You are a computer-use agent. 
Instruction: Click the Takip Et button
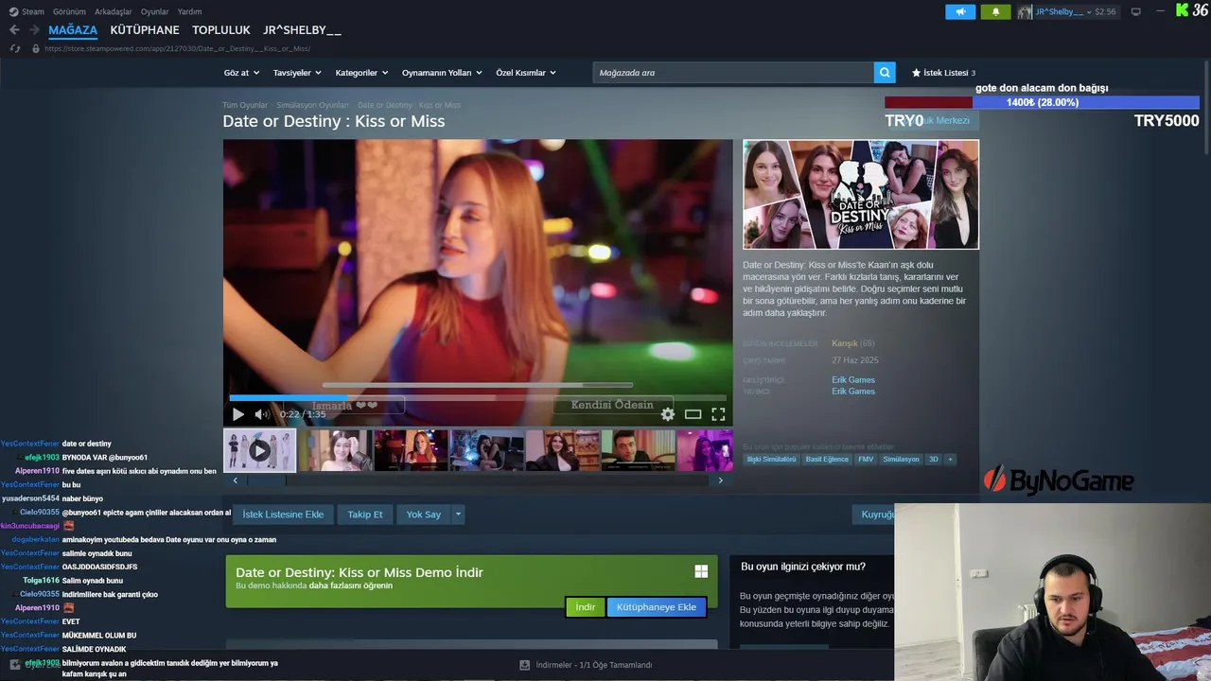coord(365,515)
